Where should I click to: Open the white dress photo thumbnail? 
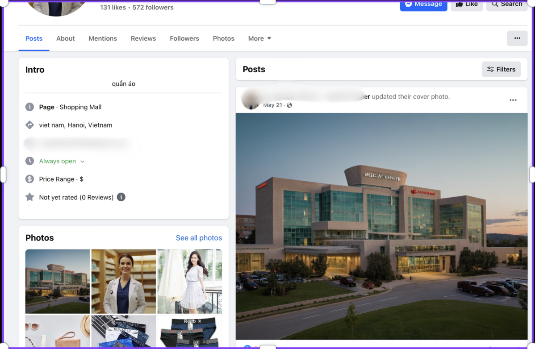[190, 281]
